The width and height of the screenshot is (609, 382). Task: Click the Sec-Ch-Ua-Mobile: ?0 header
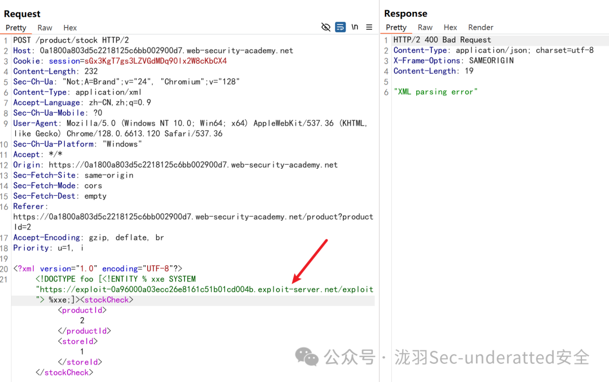(58, 113)
